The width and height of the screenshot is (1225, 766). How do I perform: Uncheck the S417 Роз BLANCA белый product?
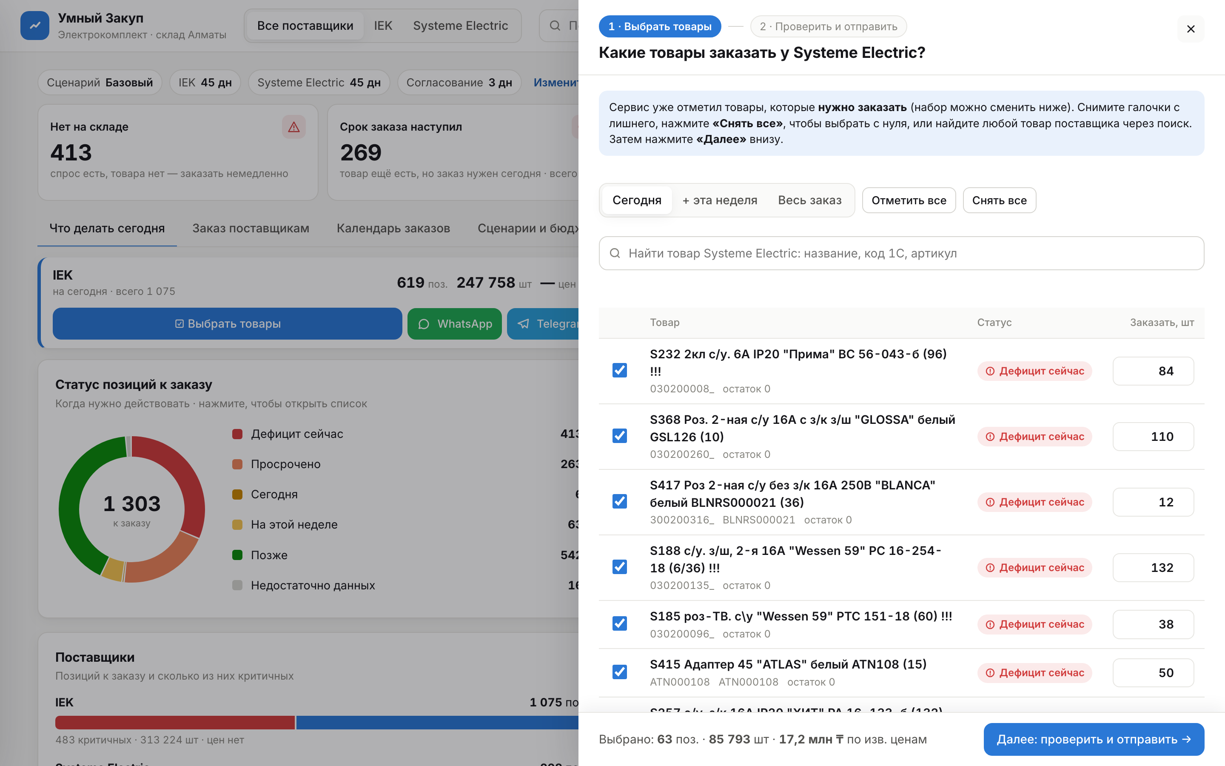pyautogui.click(x=620, y=501)
